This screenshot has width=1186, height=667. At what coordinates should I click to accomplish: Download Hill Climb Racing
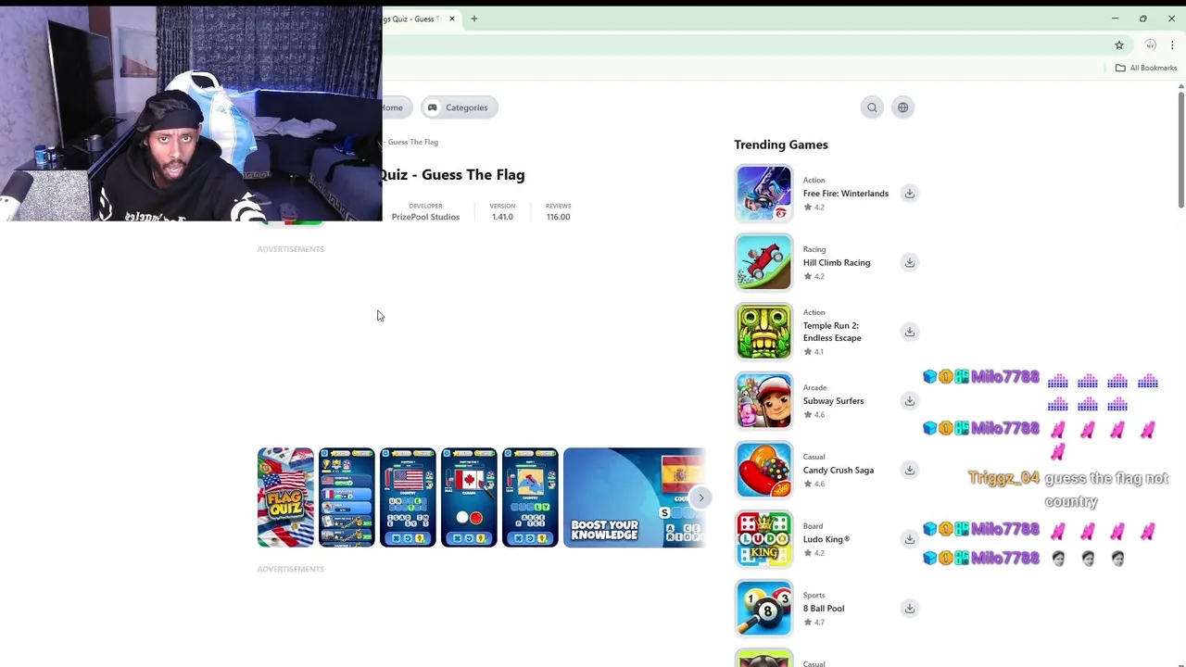pyautogui.click(x=909, y=262)
